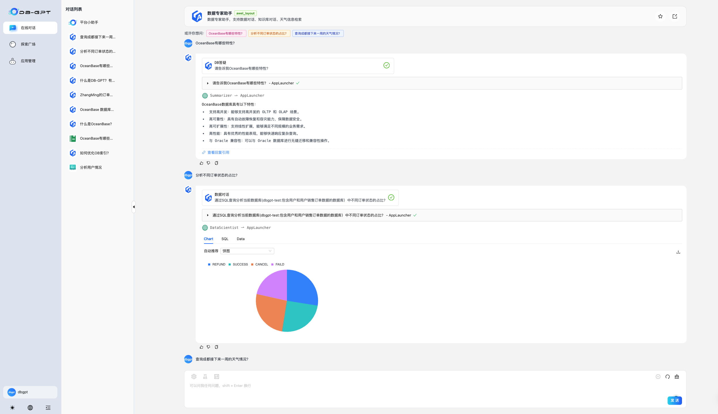Open the 饼图 chart type dropdown
This screenshot has width=718, height=414.
pyautogui.click(x=247, y=251)
